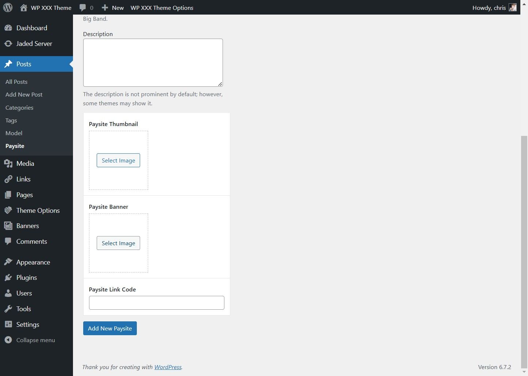Click inside the Paysite Link Code field
Viewport: 528px width, 376px height.
click(x=156, y=302)
